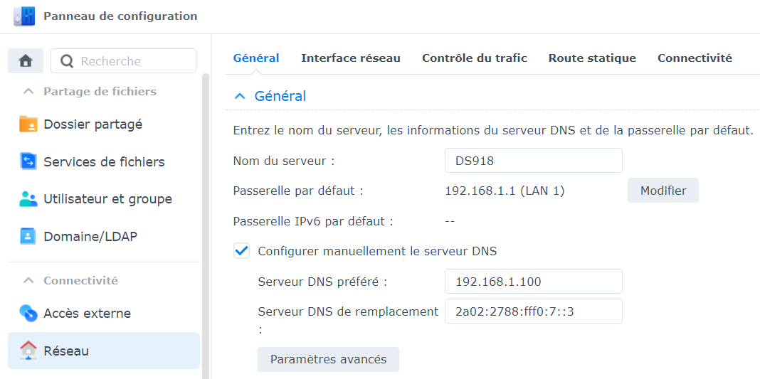Screen dimensions: 760x379
Task: Select Réseau in the sidebar
Action: (x=104, y=351)
